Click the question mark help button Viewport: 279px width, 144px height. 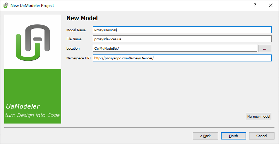255,5
